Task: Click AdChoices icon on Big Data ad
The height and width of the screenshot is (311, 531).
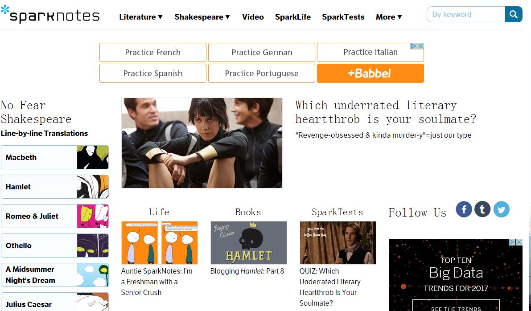Action: [x=512, y=242]
